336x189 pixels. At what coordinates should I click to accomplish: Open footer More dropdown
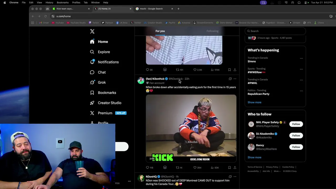coord(277,171)
